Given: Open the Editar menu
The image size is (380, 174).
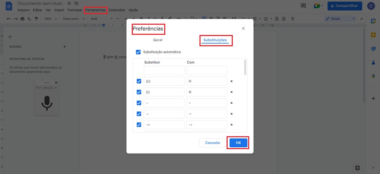Looking at the screenshot, I should (x=37, y=10).
